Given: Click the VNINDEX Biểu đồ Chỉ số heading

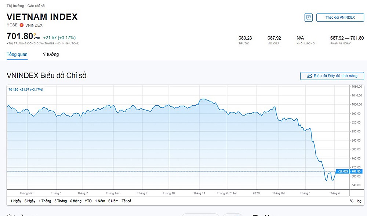Looking at the screenshot, I should tap(47, 76).
